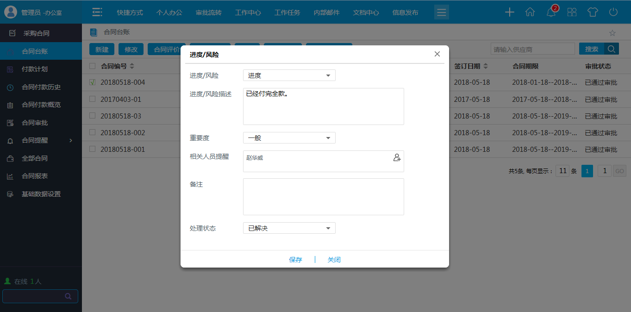Screen dimensions: 631x312
Task: Open the 工作中心 menu
Action: click(x=248, y=12)
